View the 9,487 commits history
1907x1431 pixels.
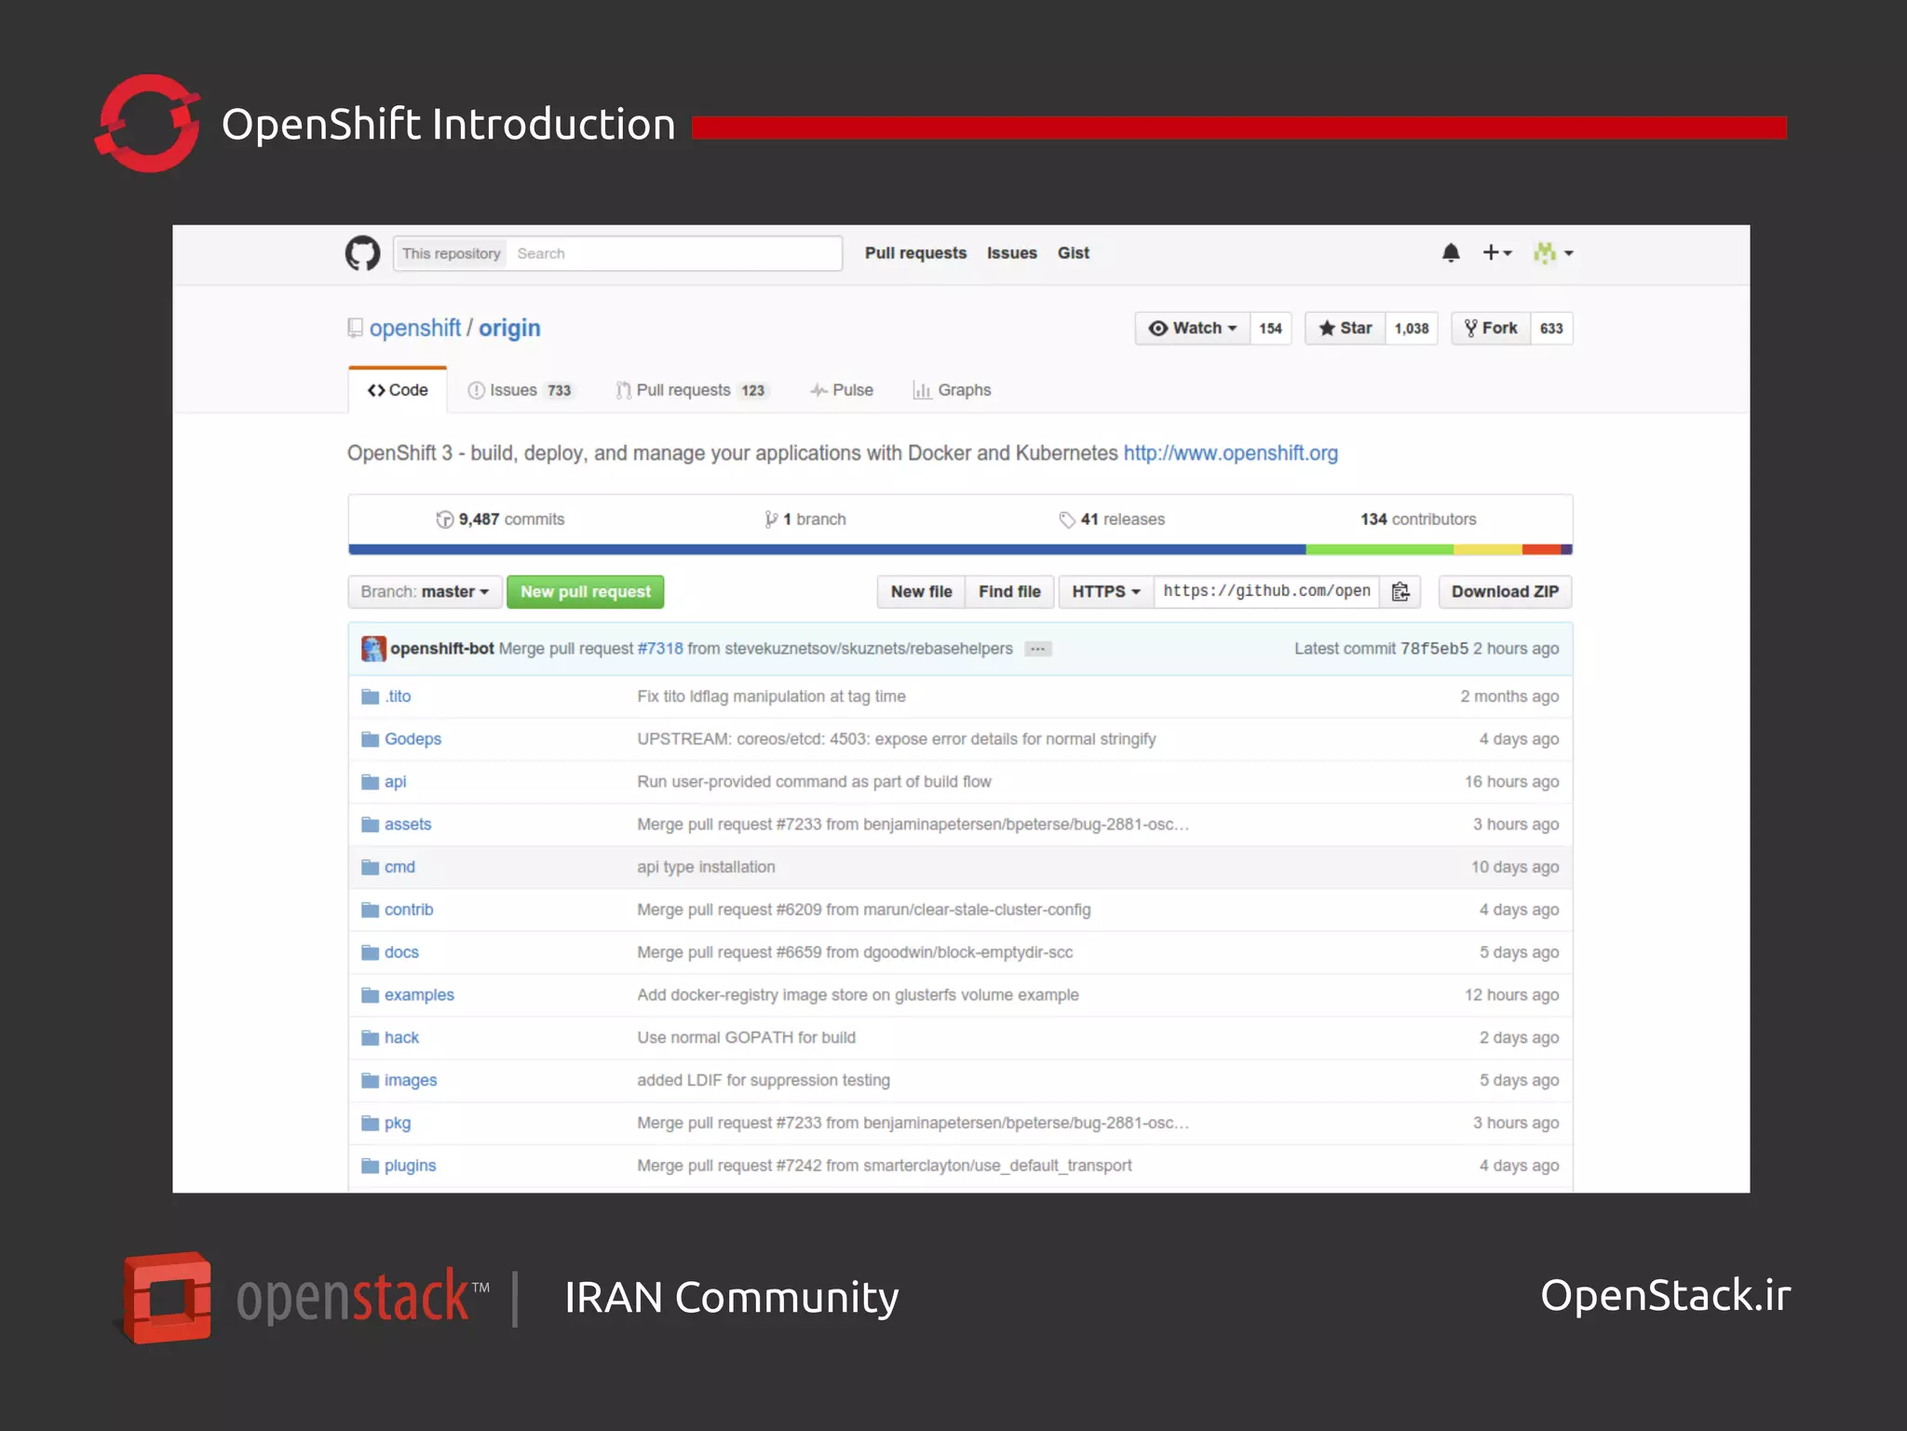pos(500,520)
